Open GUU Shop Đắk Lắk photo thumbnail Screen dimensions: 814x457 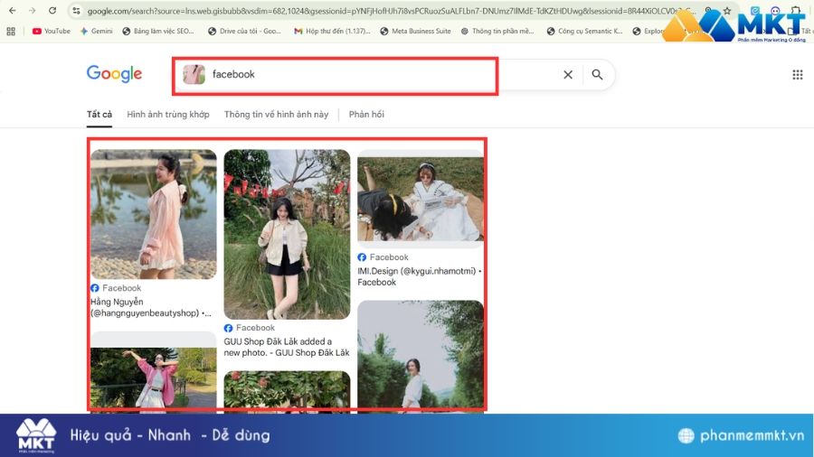[287, 234]
